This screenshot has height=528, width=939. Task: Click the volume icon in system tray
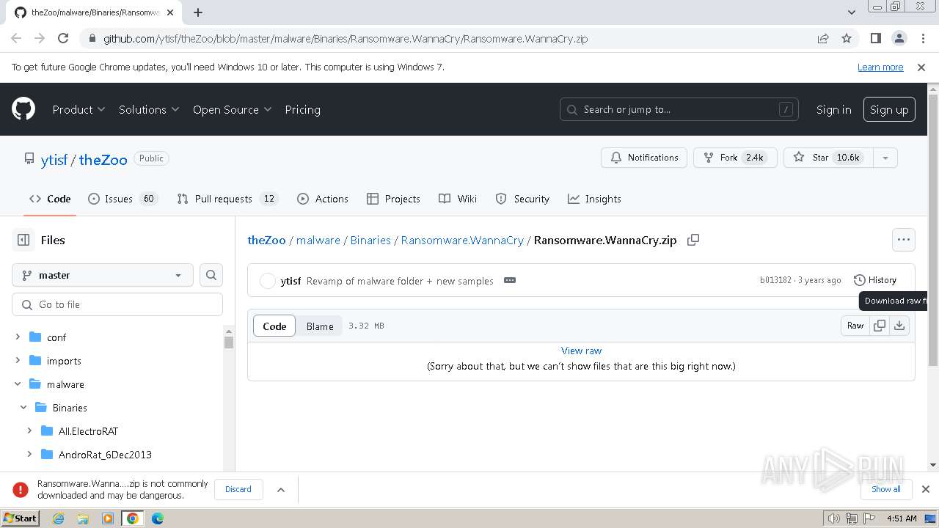tap(834, 518)
